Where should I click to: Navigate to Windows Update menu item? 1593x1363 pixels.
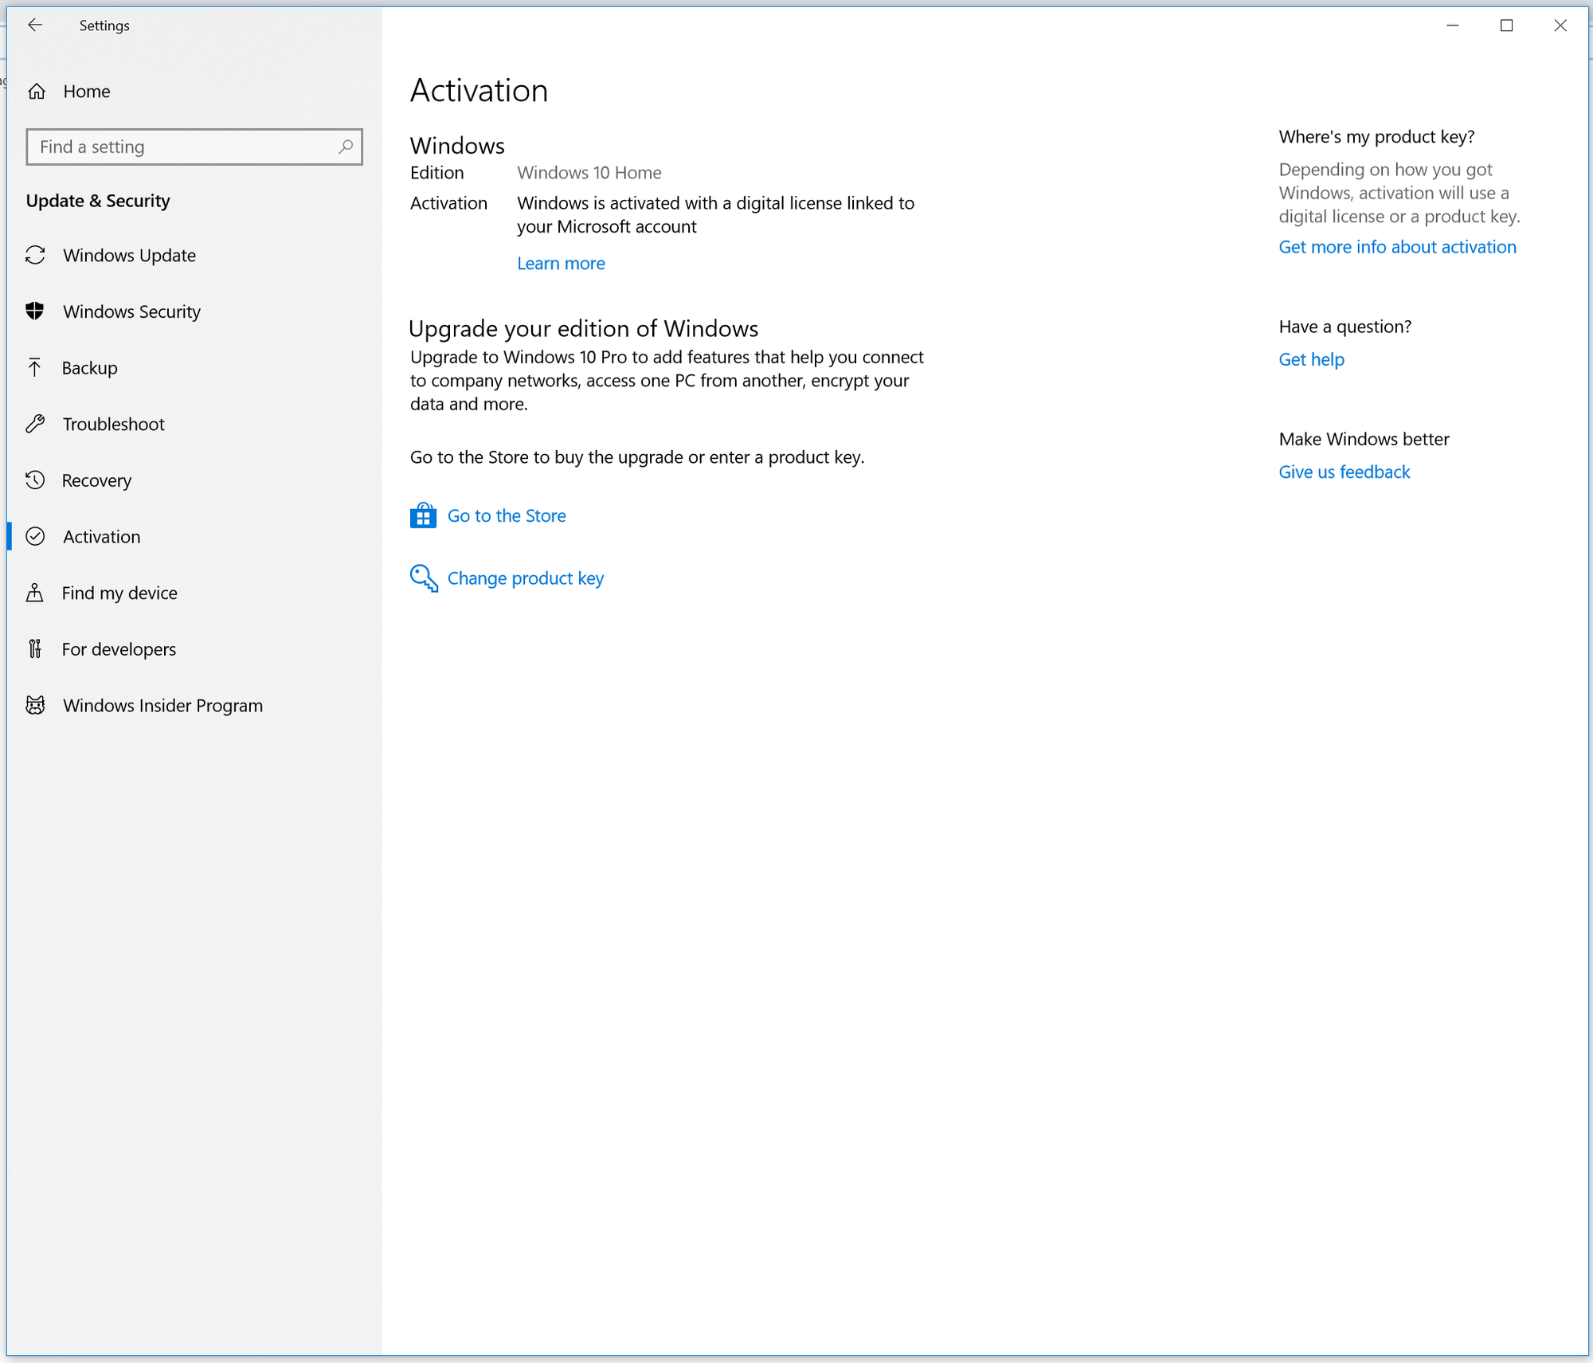(130, 254)
